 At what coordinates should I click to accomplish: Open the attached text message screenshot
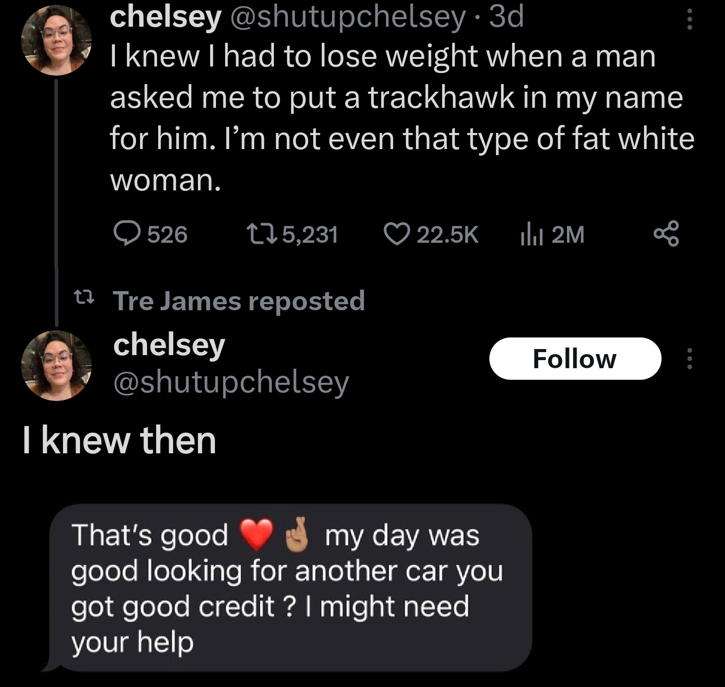click(x=287, y=588)
